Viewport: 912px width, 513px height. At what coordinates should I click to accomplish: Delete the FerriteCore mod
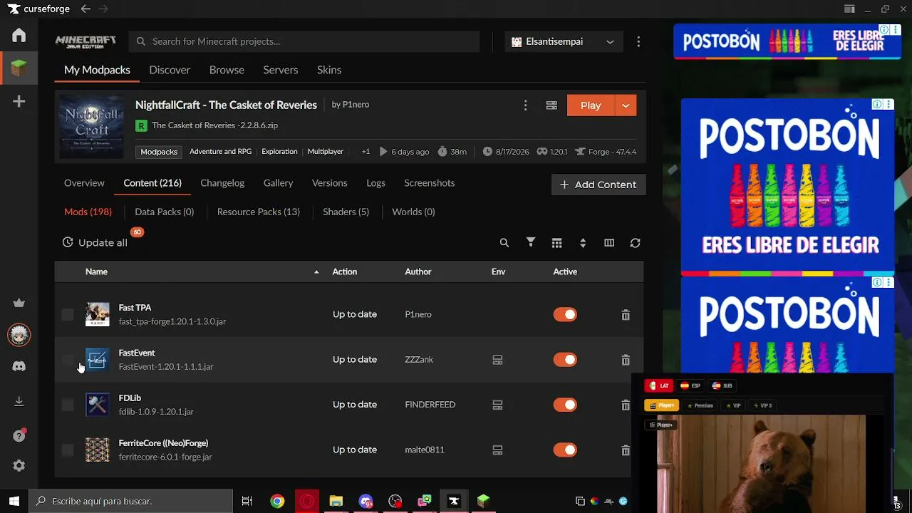[626, 450]
